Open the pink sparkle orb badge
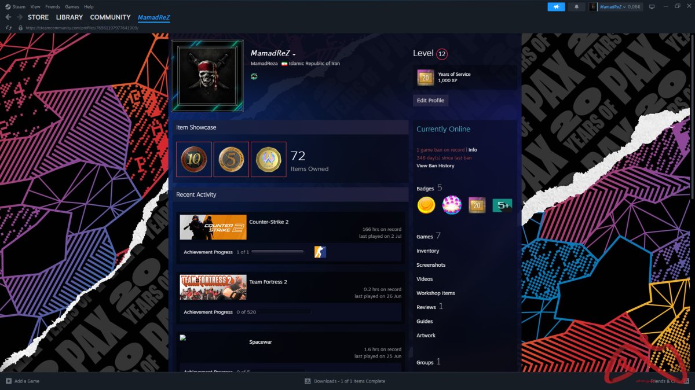This screenshot has height=390, width=695. 451,205
